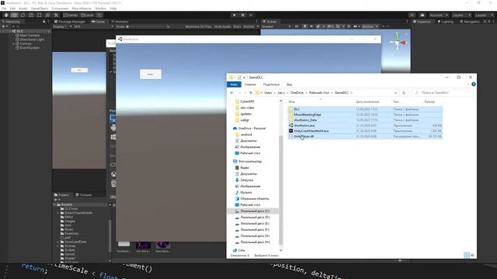Viewport: 497px width, 279px height.
Task: Refresh the File Explorer folder
Action: tap(404, 93)
